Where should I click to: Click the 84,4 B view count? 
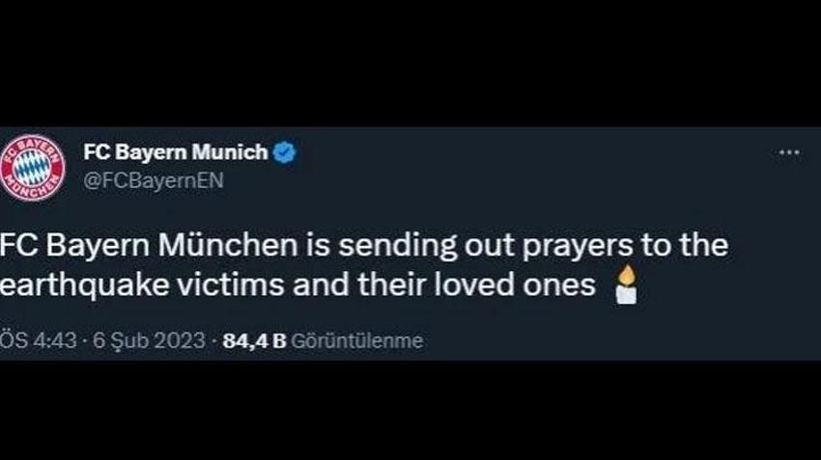tap(254, 341)
